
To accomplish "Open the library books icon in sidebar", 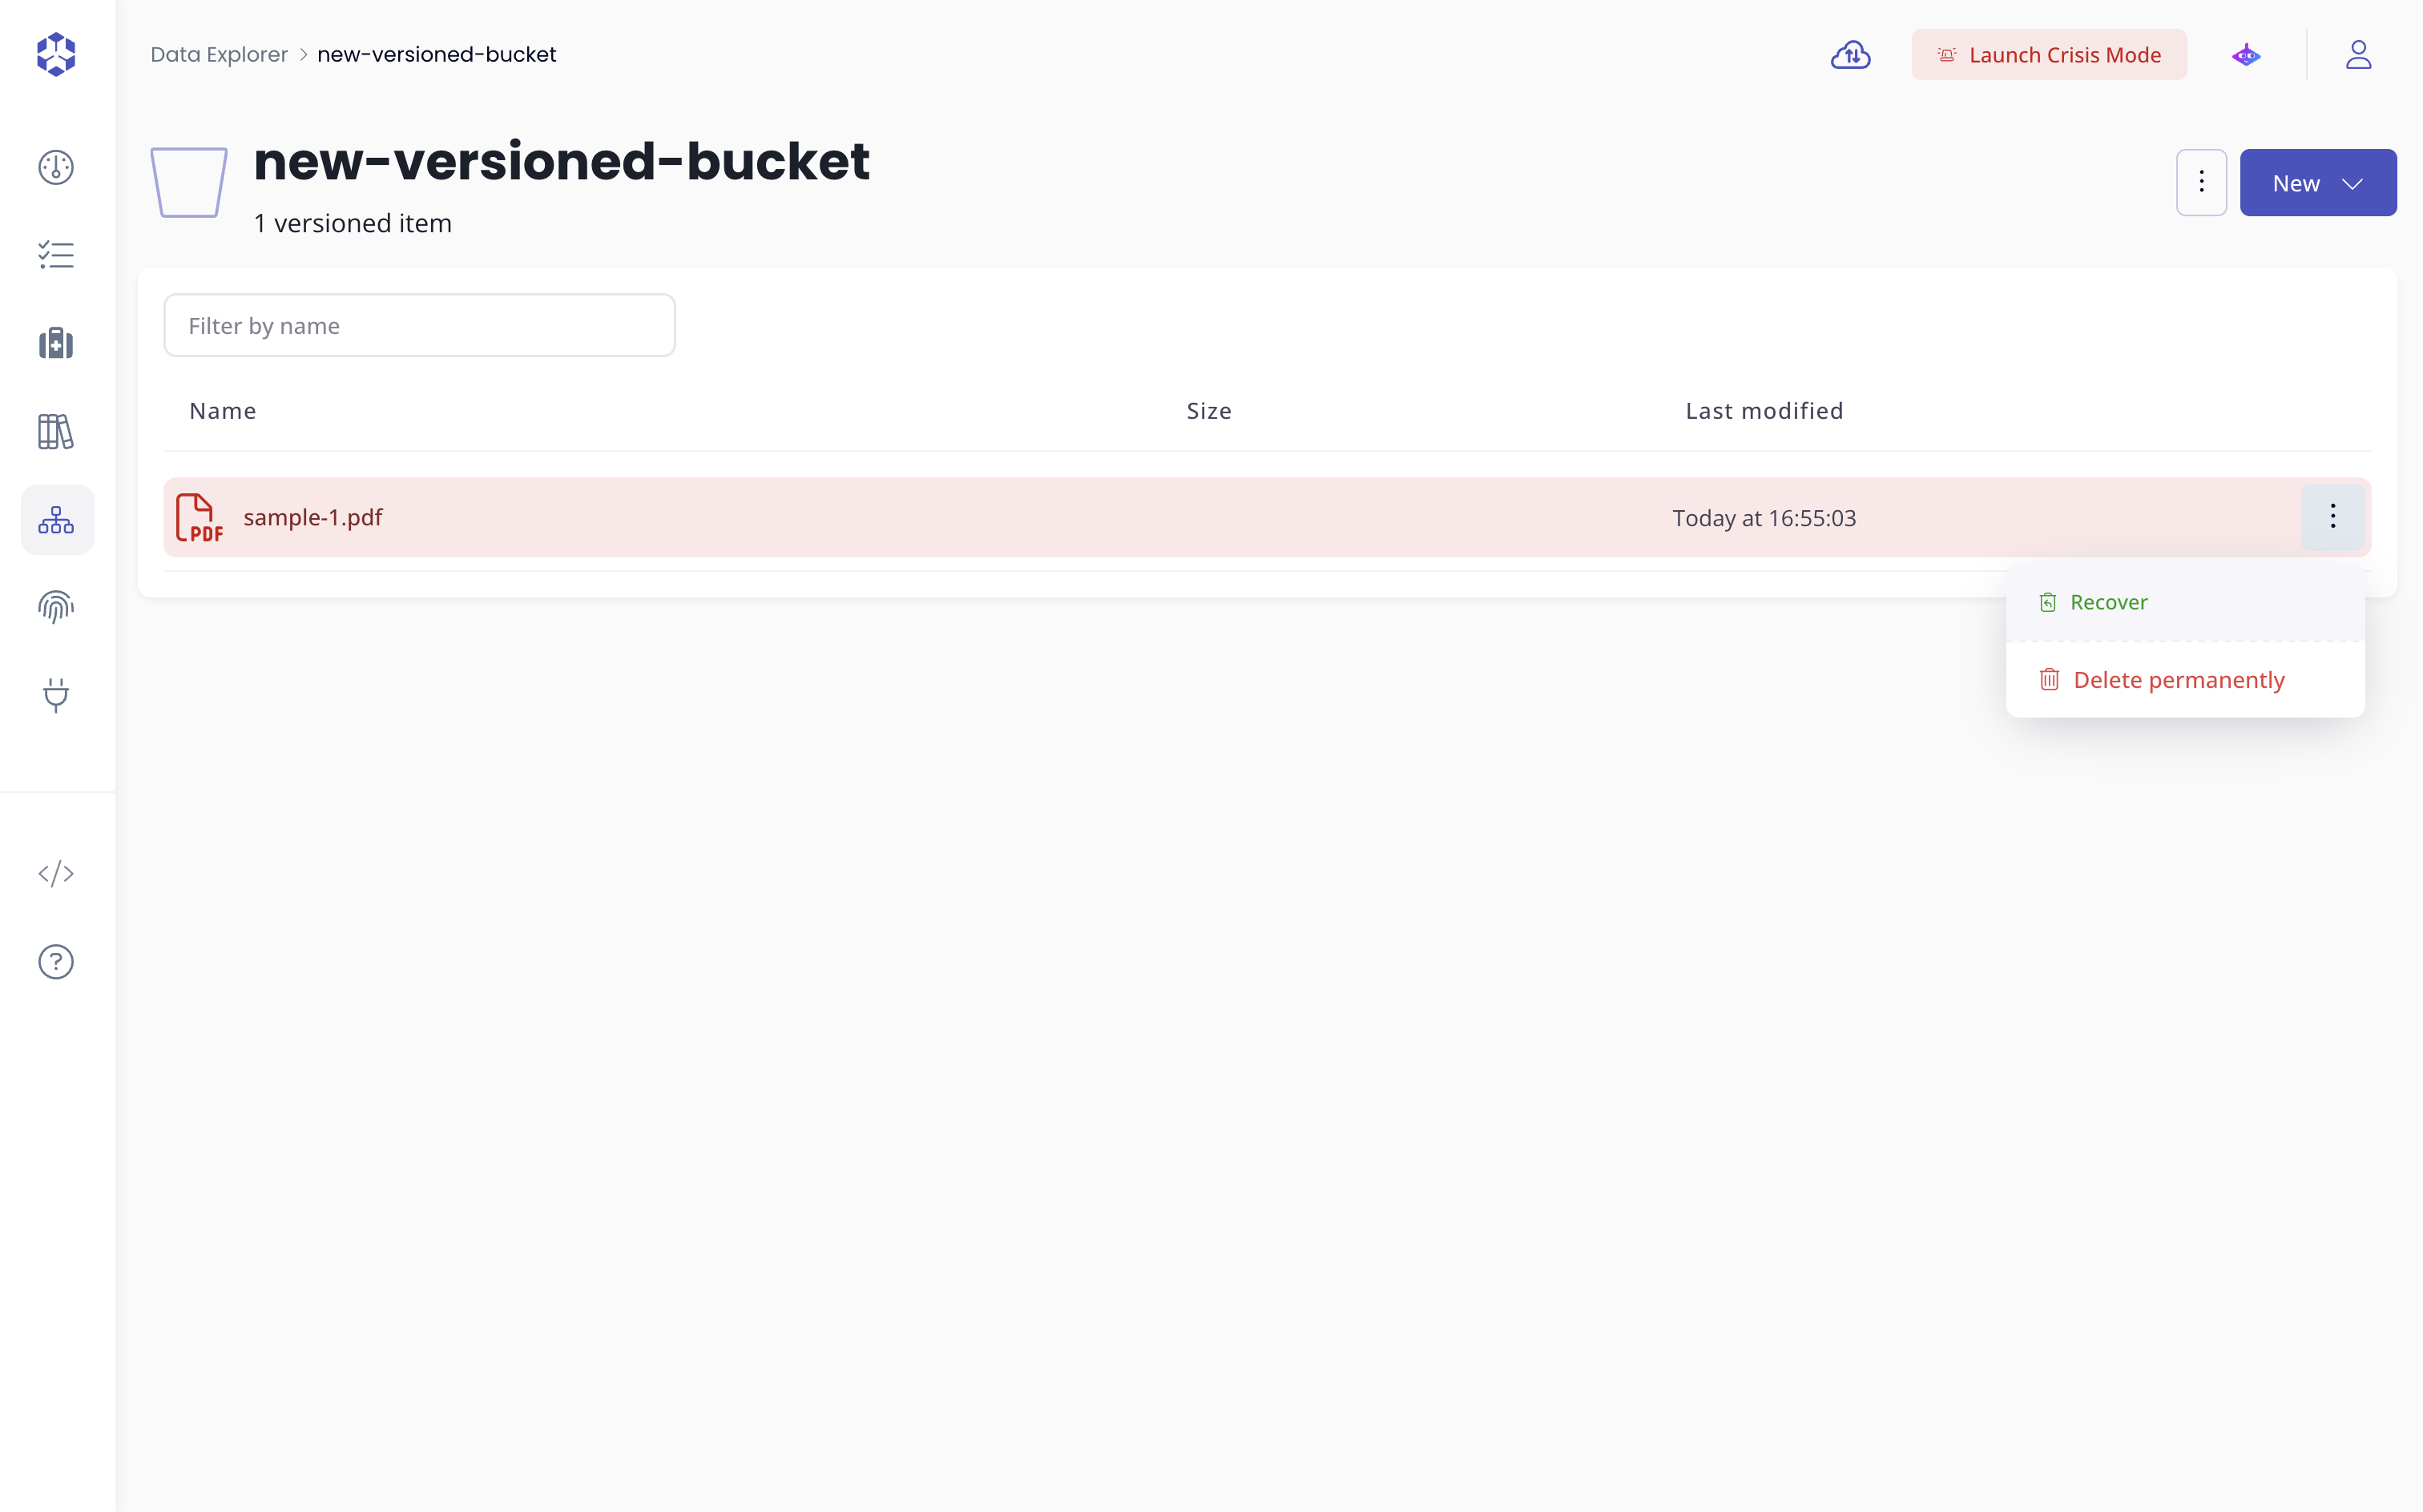I will [x=56, y=432].
